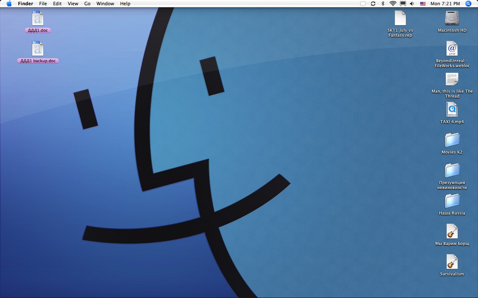Select the Movies K2 folder
The width and height of the screenshot is (478, 298).
452,140
